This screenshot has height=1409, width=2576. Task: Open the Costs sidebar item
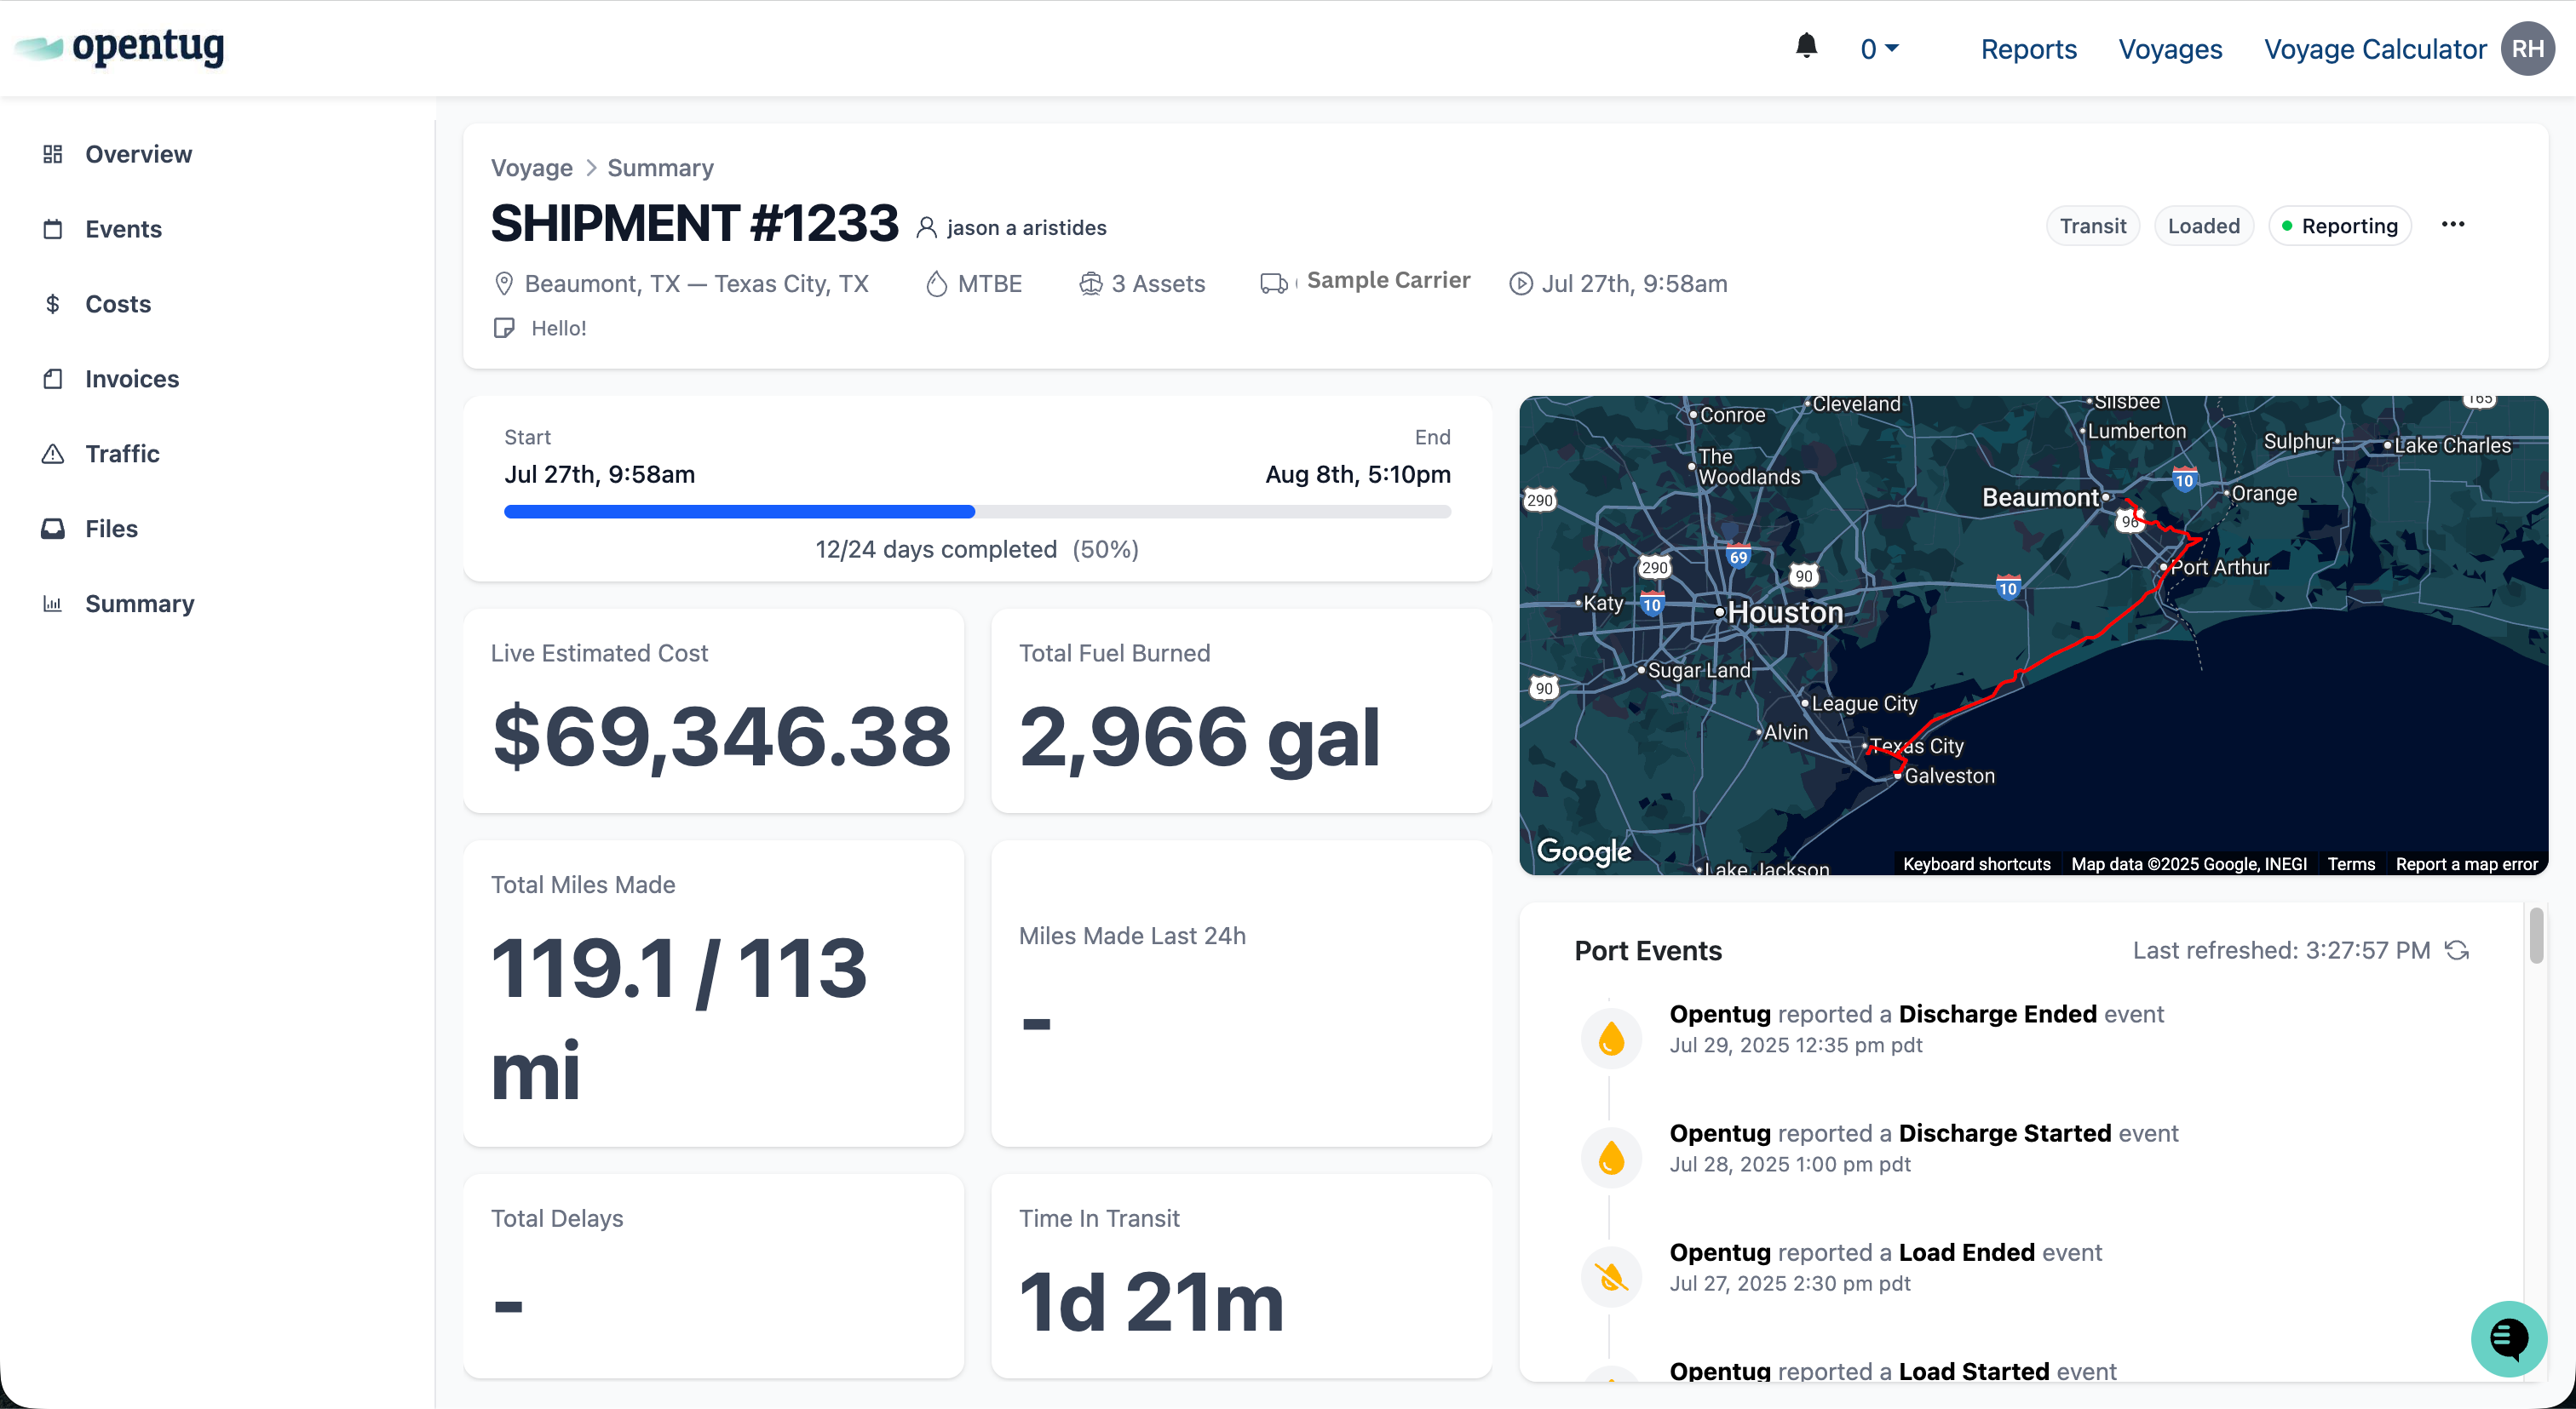(x=117, y=304)
